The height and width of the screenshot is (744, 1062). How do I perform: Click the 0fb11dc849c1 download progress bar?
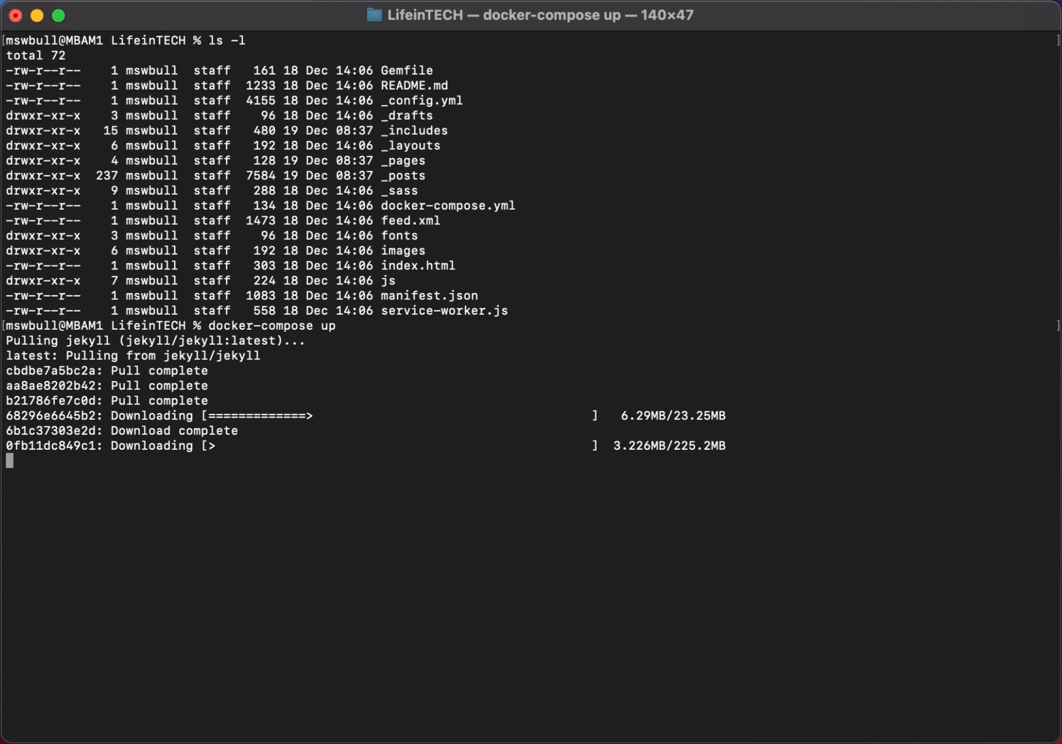click(x=400, y=445)
